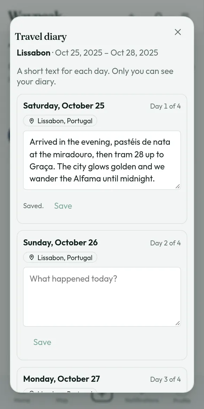Select the Lissabon, Portugal tag under Saturday
The height and width of the screenshot is (409, 204).
(60, 121)
